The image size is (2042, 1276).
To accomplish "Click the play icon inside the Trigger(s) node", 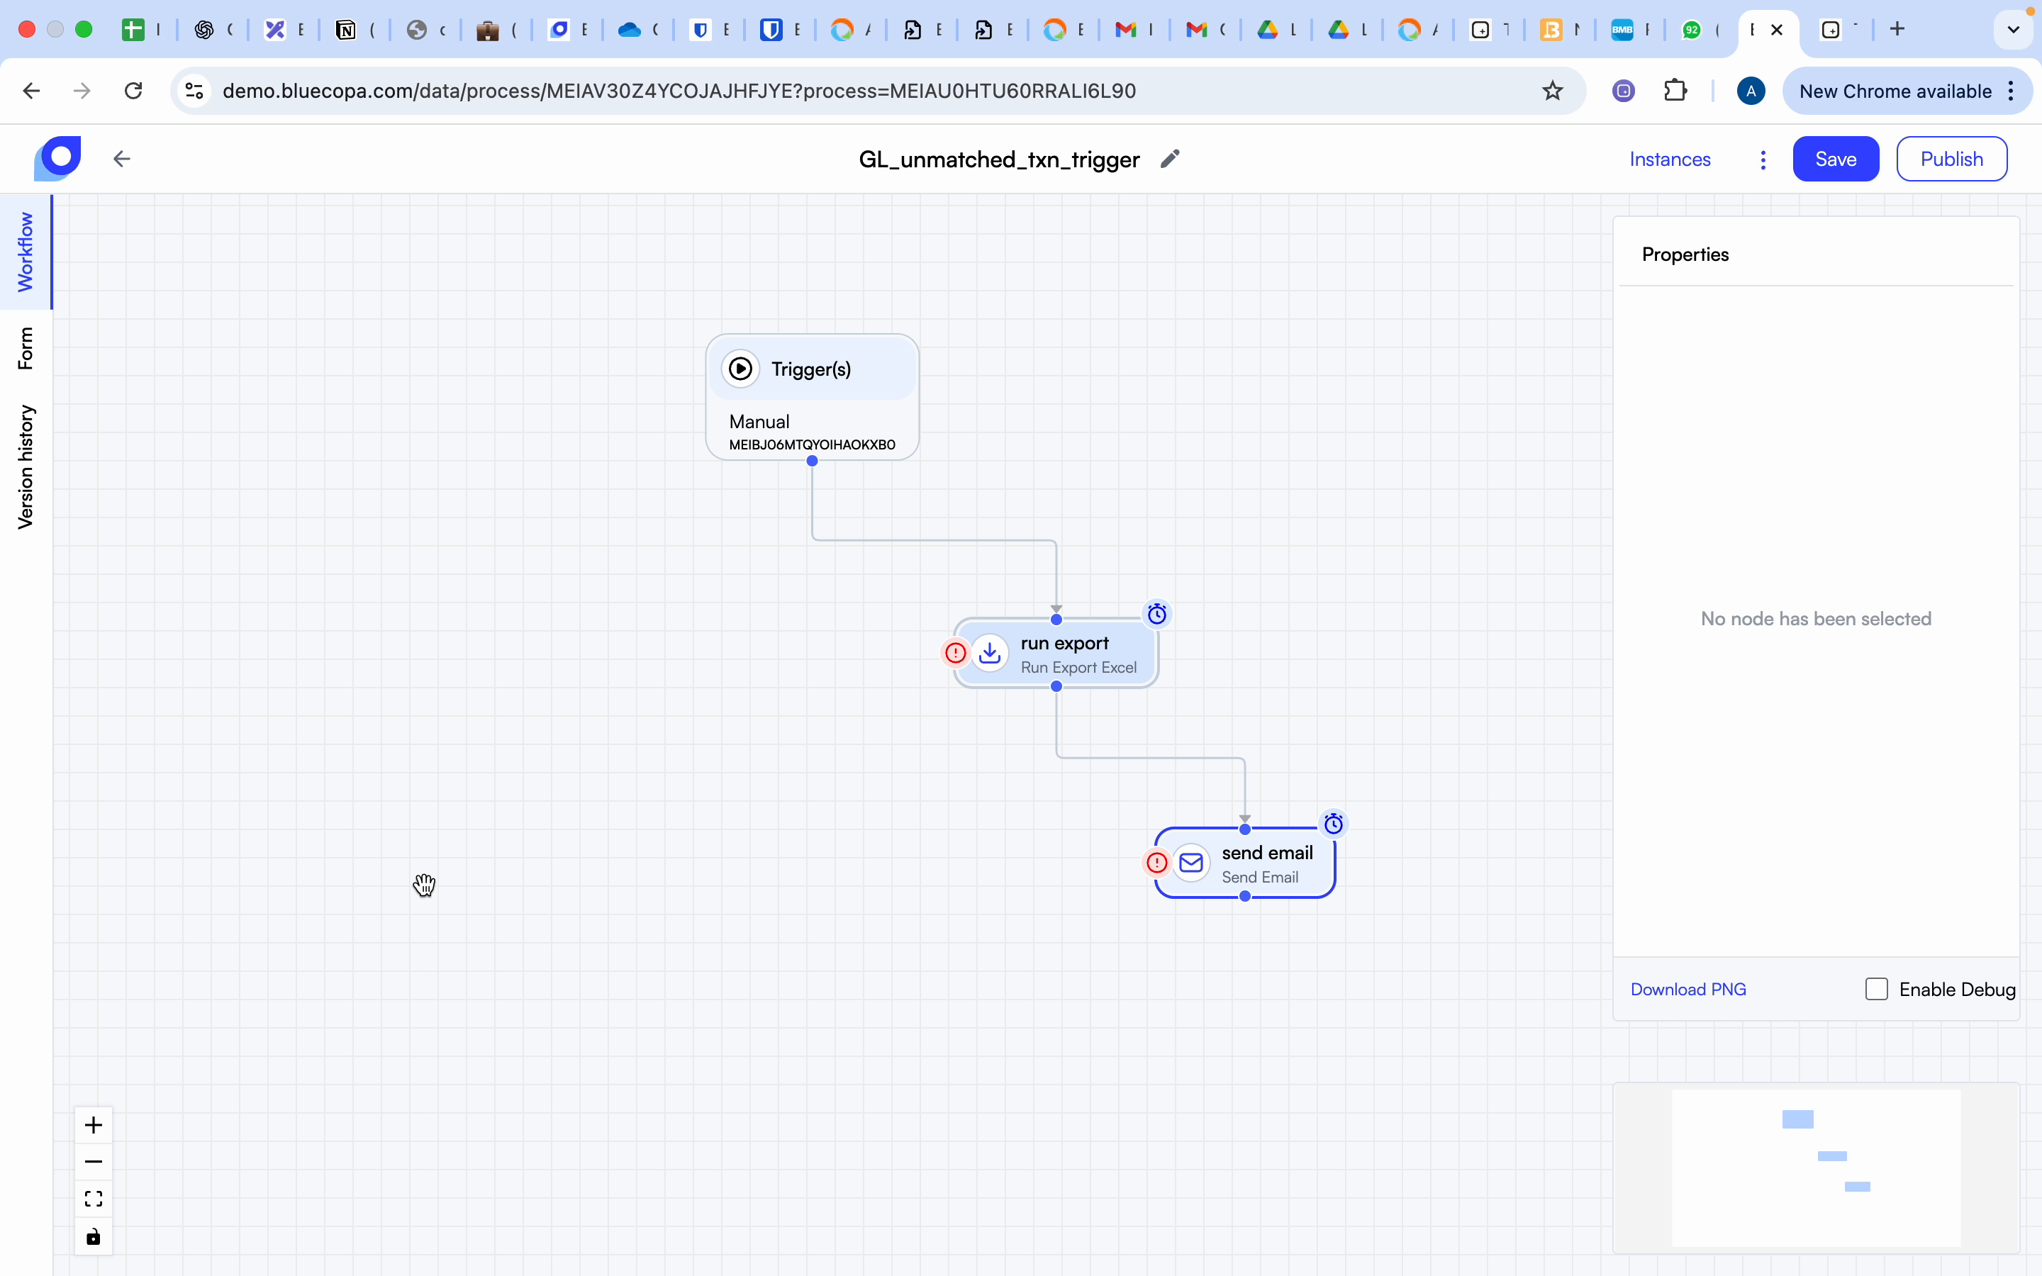I will [x=740, y=369].
